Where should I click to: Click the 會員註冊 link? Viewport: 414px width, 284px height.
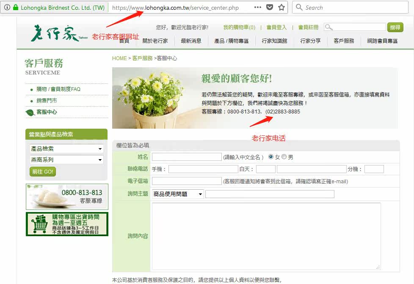click(309, 27)
